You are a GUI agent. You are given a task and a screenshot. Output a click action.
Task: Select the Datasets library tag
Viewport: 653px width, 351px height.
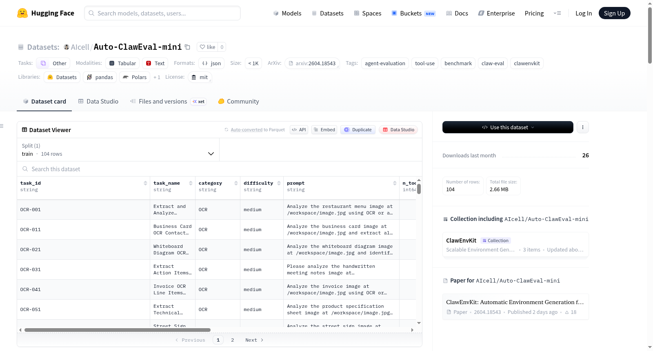[x=62, y=77]
